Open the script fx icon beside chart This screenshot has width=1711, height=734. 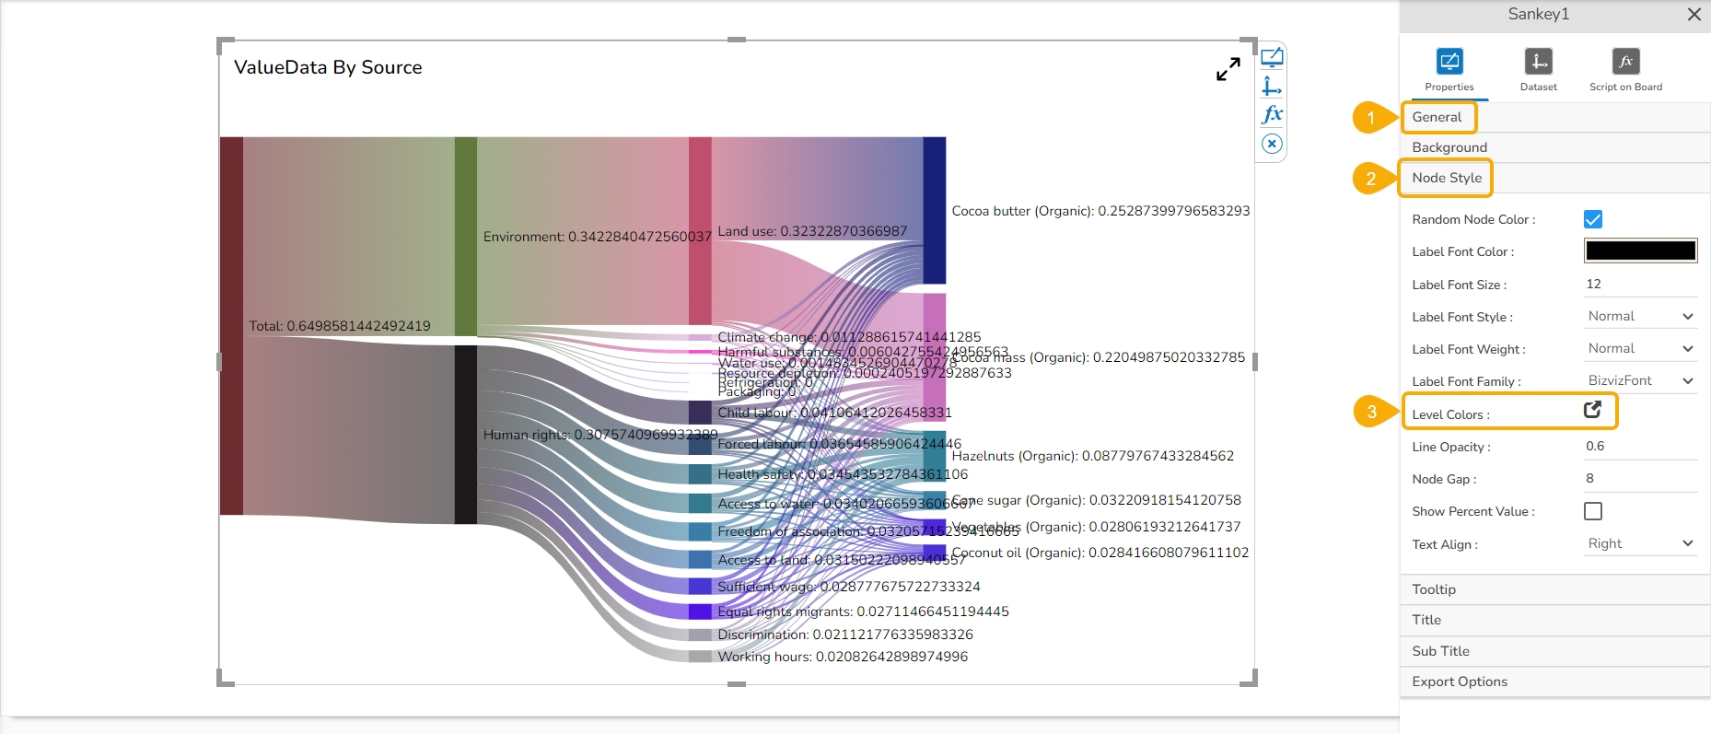pos(1272,115)
